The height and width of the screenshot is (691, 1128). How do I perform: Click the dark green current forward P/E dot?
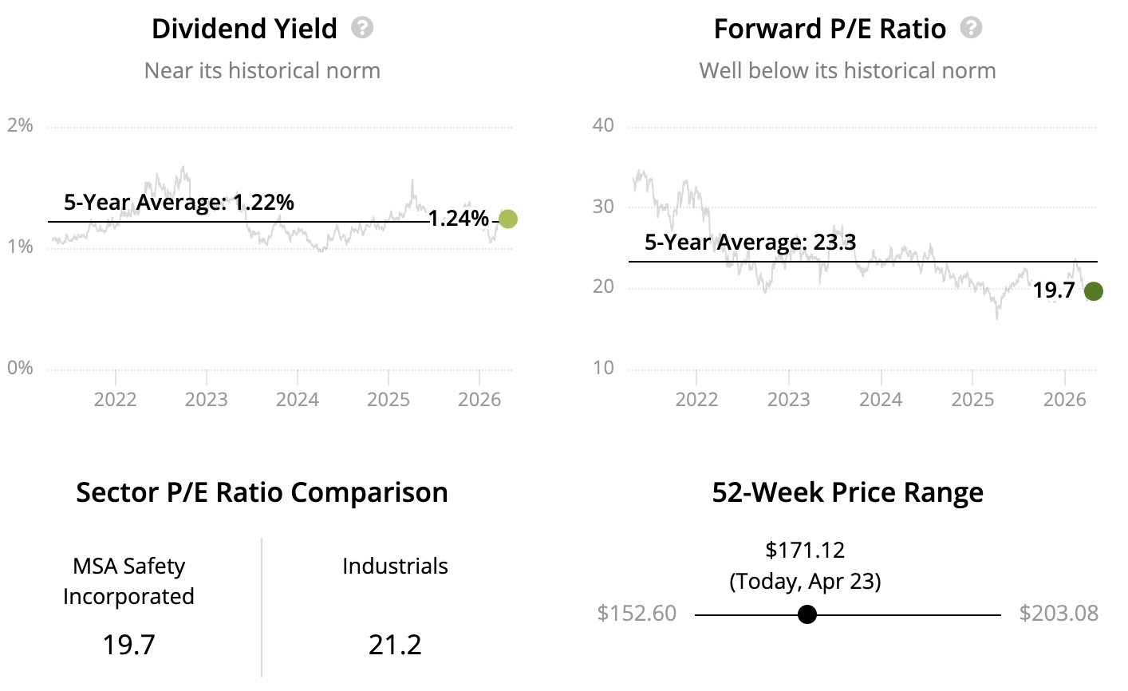pos(1093,291)
